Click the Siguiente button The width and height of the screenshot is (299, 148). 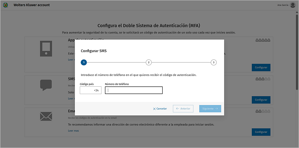point(210,109)
